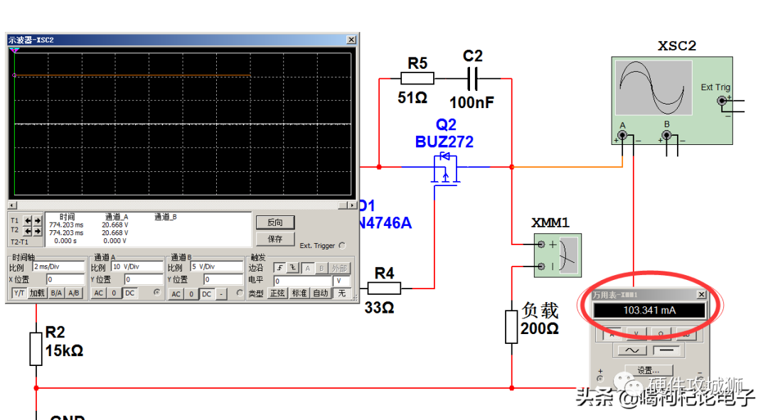Enable the Ext. Trigger radio button
The height and width of the screenshot is (420, 768).
pyautogui.click(x=342, y=245)
